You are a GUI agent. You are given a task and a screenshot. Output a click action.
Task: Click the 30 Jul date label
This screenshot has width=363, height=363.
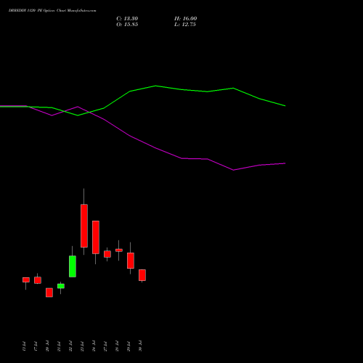point(140,346)
